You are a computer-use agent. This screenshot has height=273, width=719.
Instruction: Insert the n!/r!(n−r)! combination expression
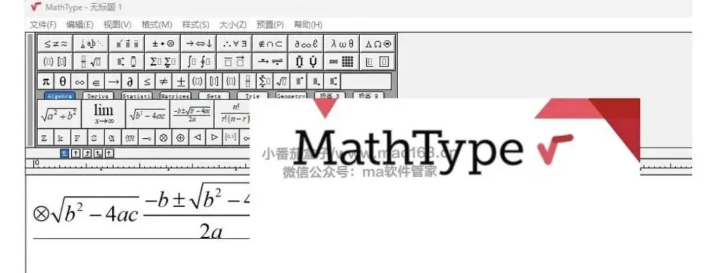[232, 114]
